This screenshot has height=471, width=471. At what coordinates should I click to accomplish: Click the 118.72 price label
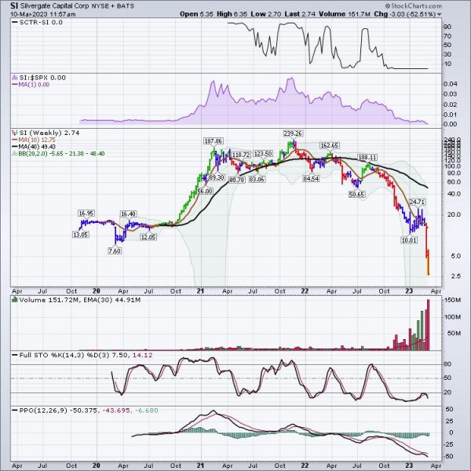[241, 155]
